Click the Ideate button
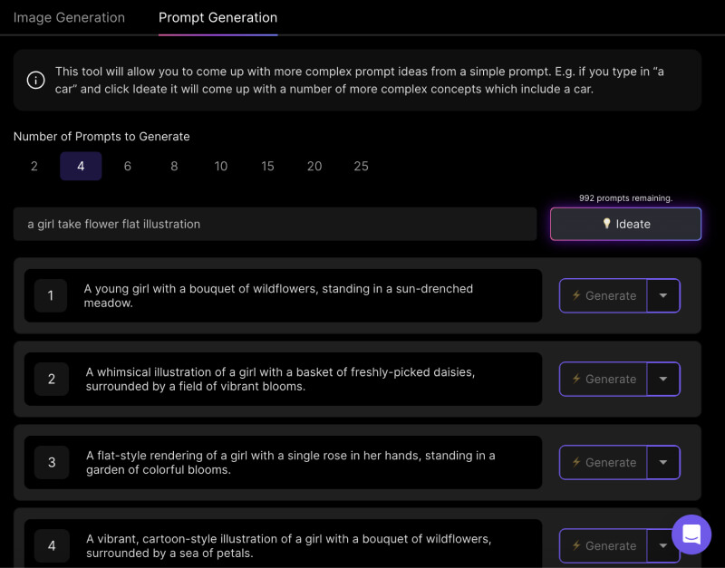 point(625,224)
